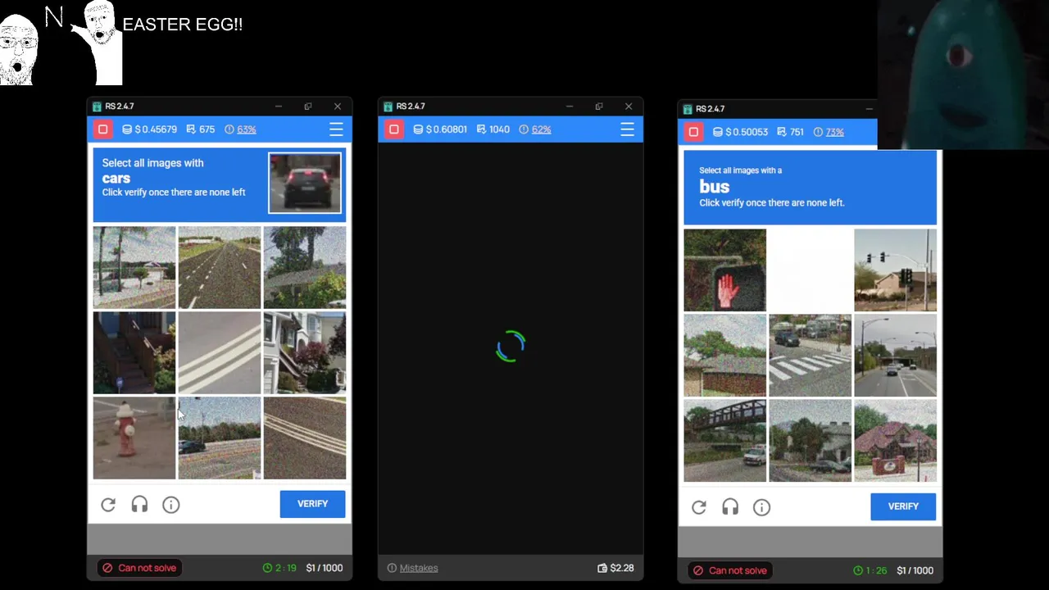Click cars example image in captcha header

click(305, 184)
